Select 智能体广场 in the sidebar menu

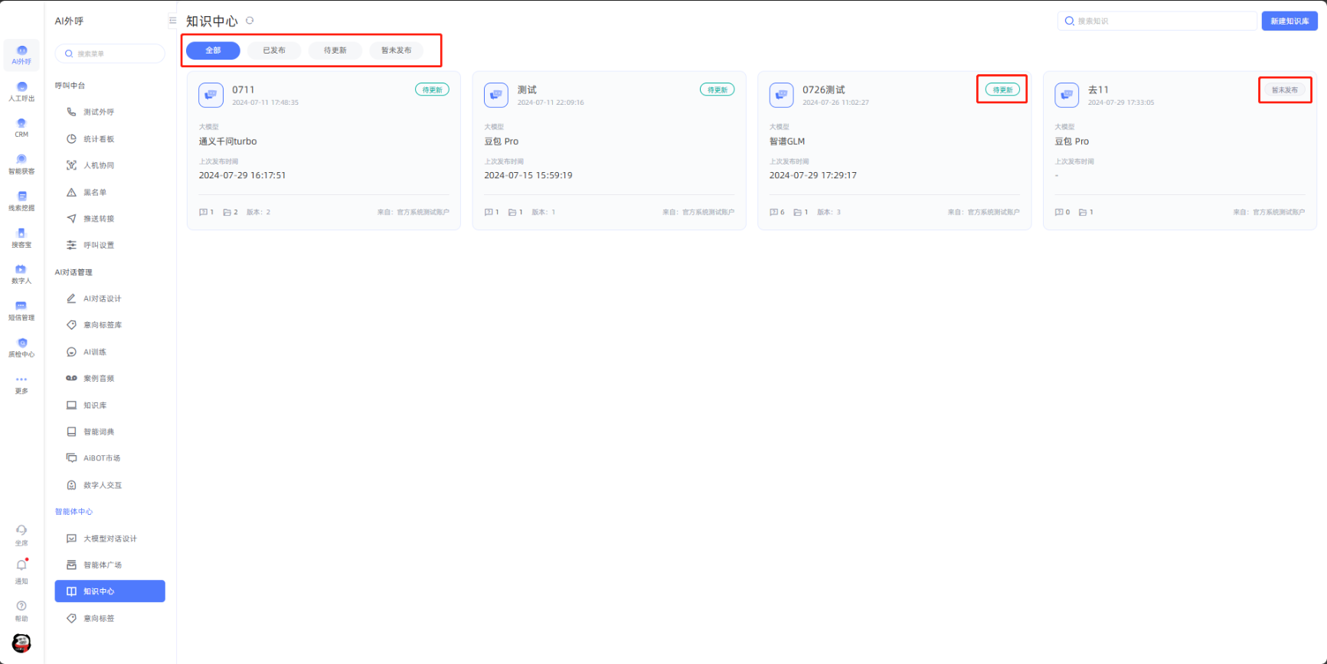(x=103, y=565)
